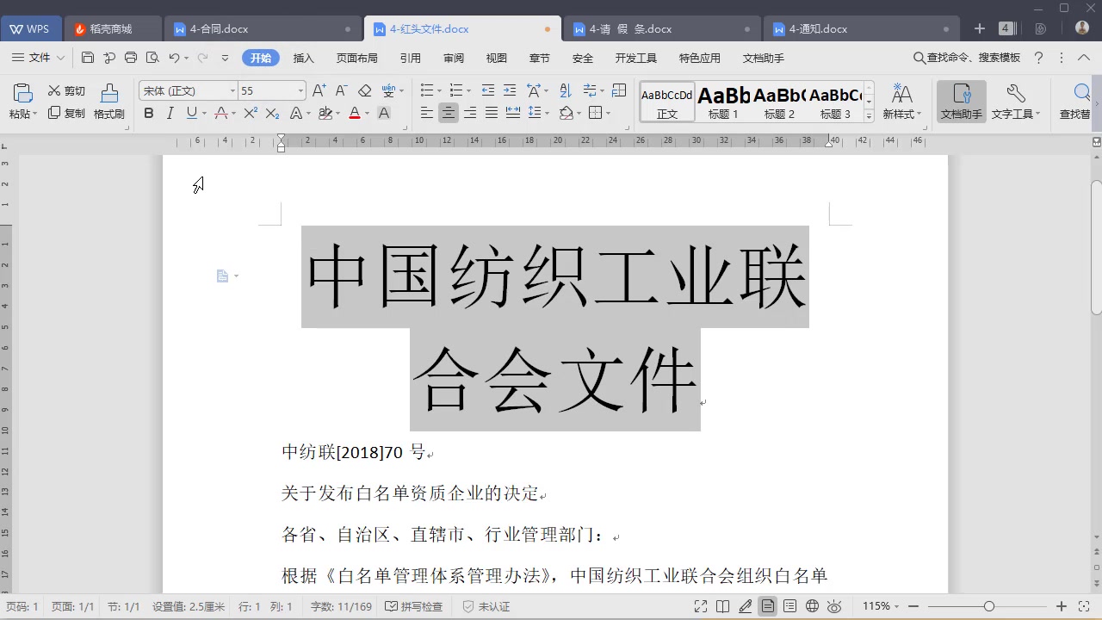Open the numbered list dropdown arrow

[468, 91]
